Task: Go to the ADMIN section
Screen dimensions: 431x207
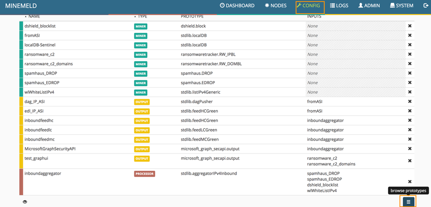Action: (369, 6)
